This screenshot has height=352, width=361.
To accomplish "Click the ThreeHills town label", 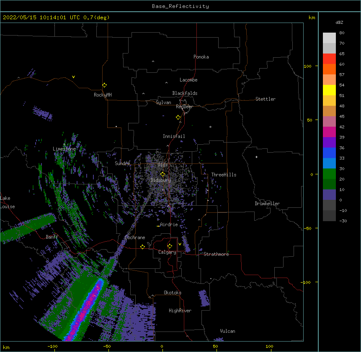I will click(x=224, y=175).
